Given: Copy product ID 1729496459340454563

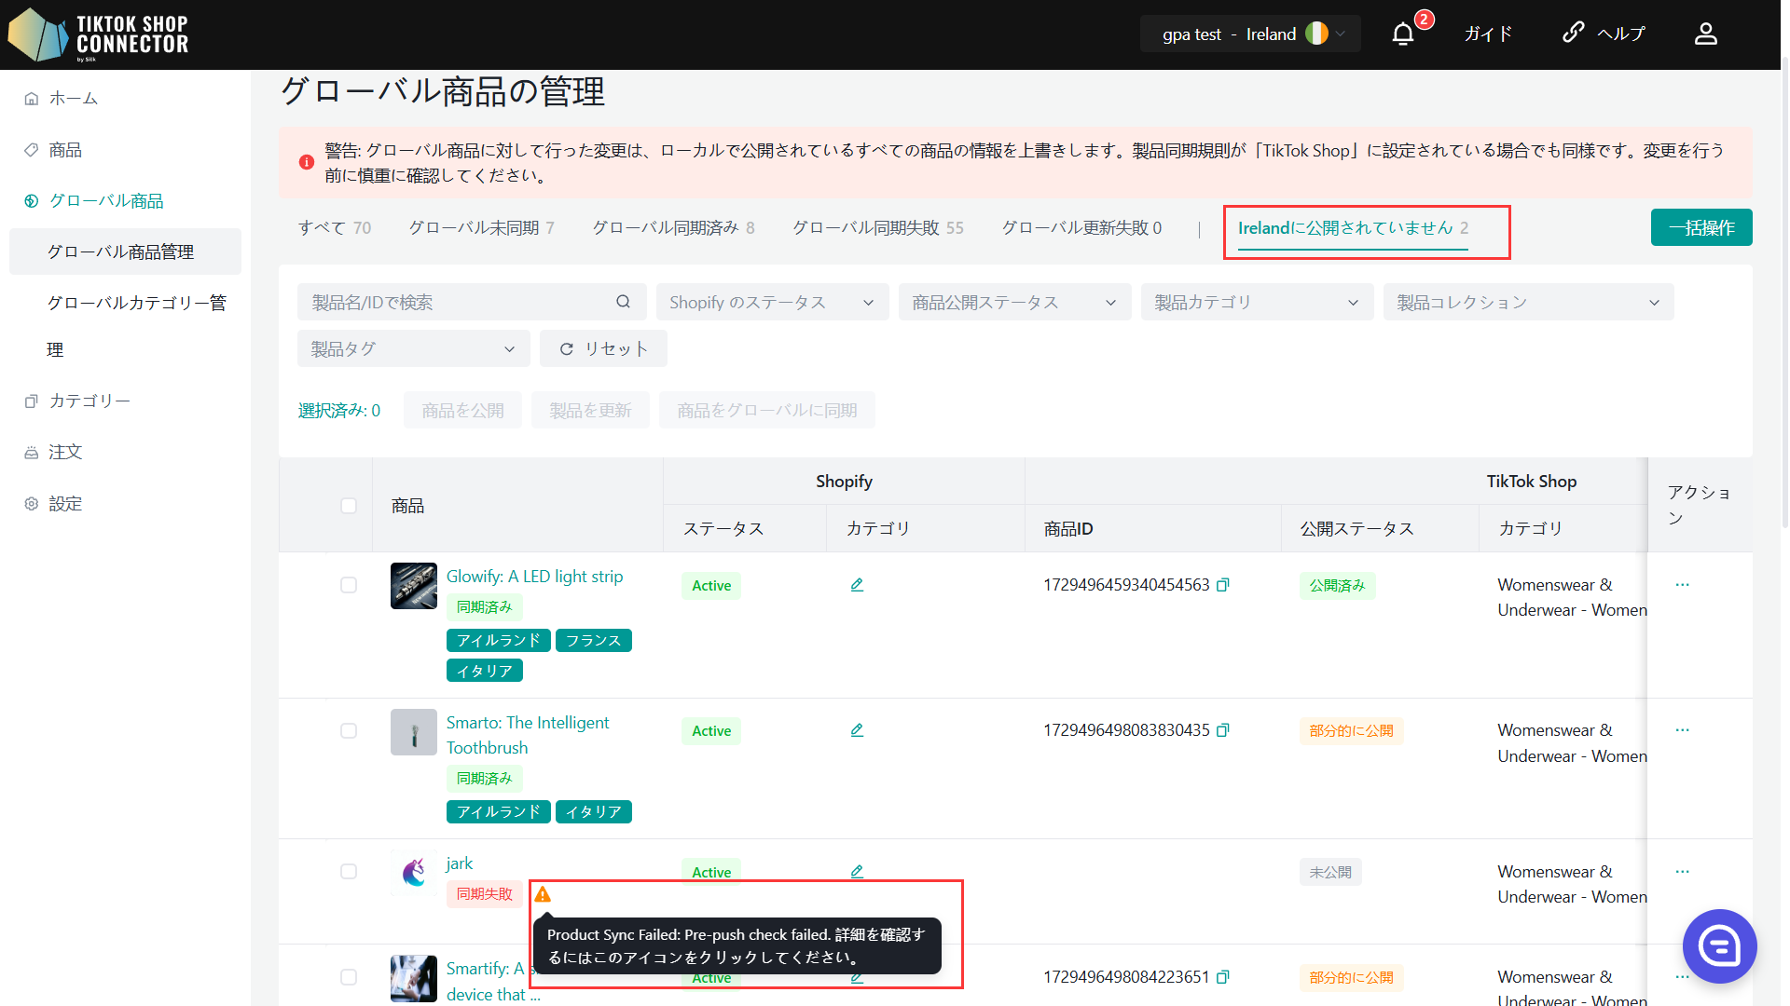Looking at the screenshot, I should [x=1223, y=585].
